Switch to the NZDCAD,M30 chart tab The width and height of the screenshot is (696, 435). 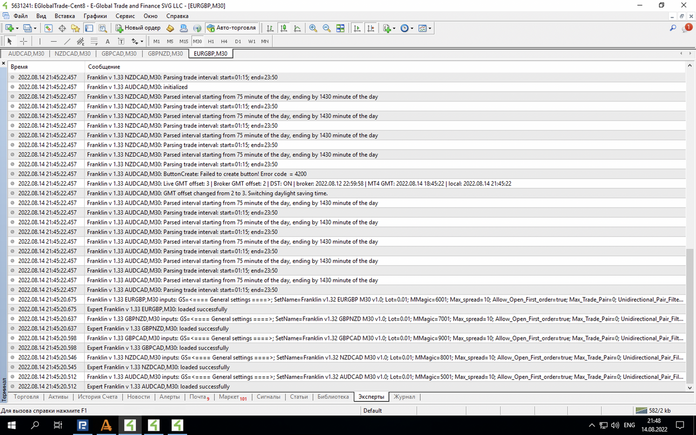73,53
